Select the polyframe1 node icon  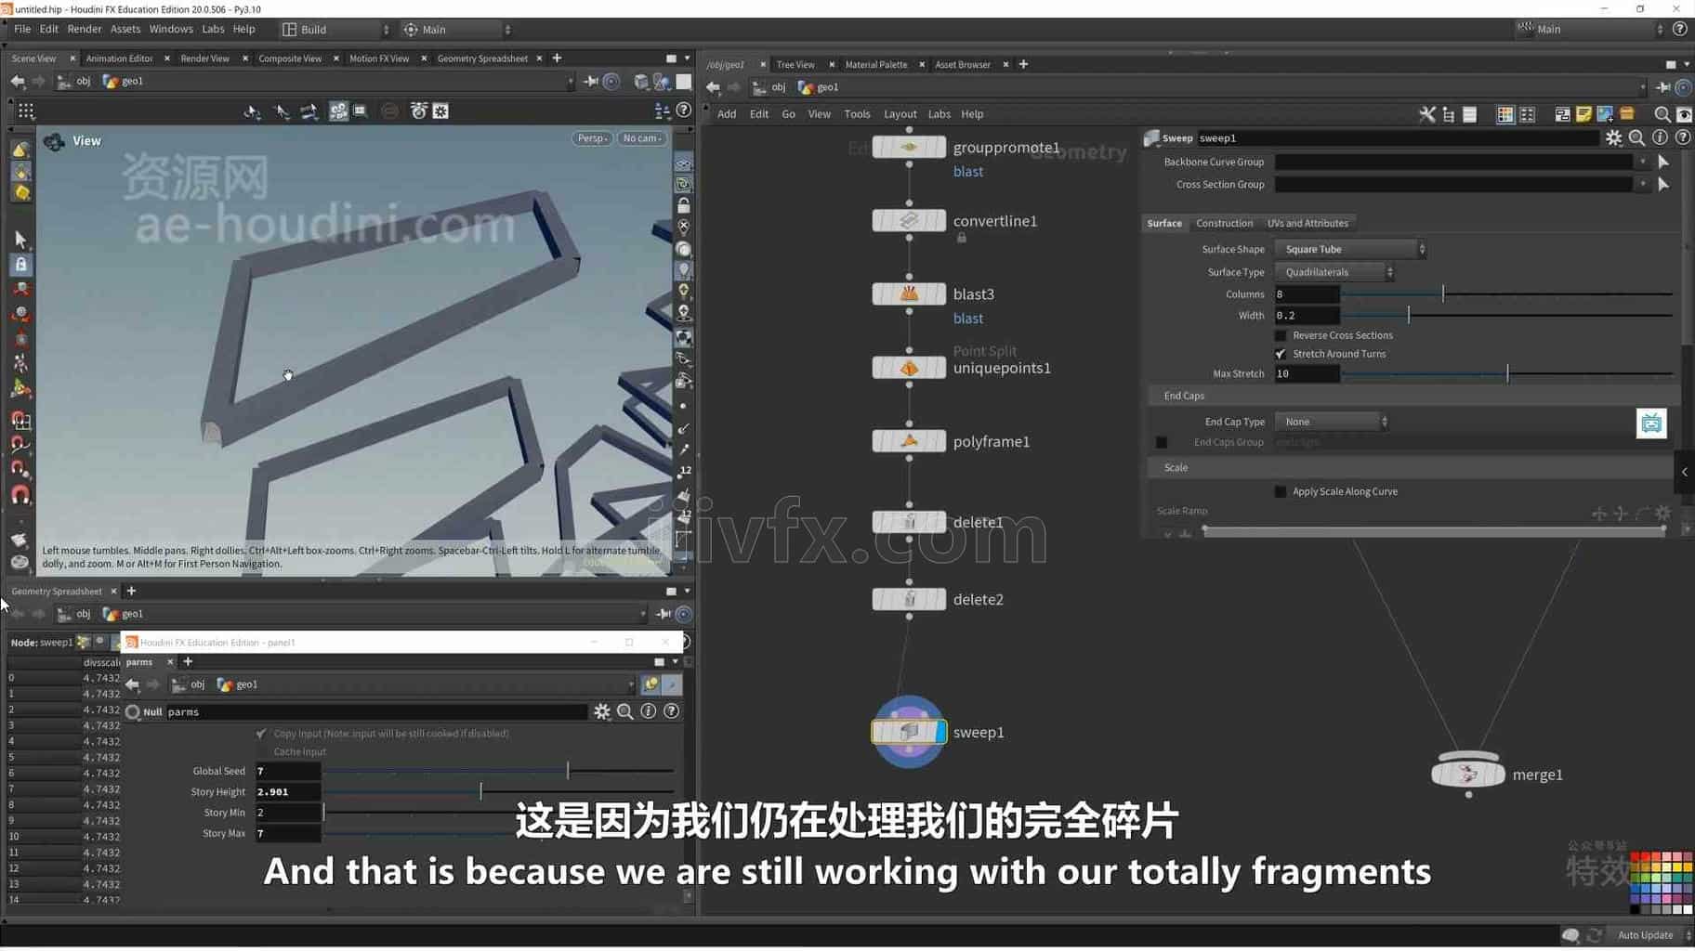pyautogui.click(x=909, y=441)
